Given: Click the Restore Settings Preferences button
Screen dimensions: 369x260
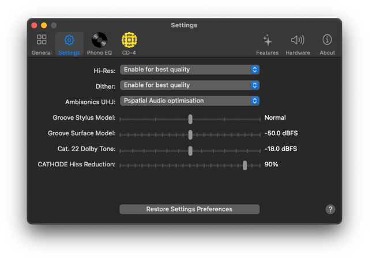Looking at the screenshot, I should tap(189, 209).
